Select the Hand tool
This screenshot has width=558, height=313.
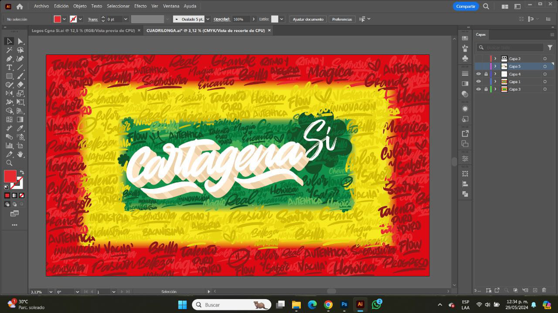20,154
